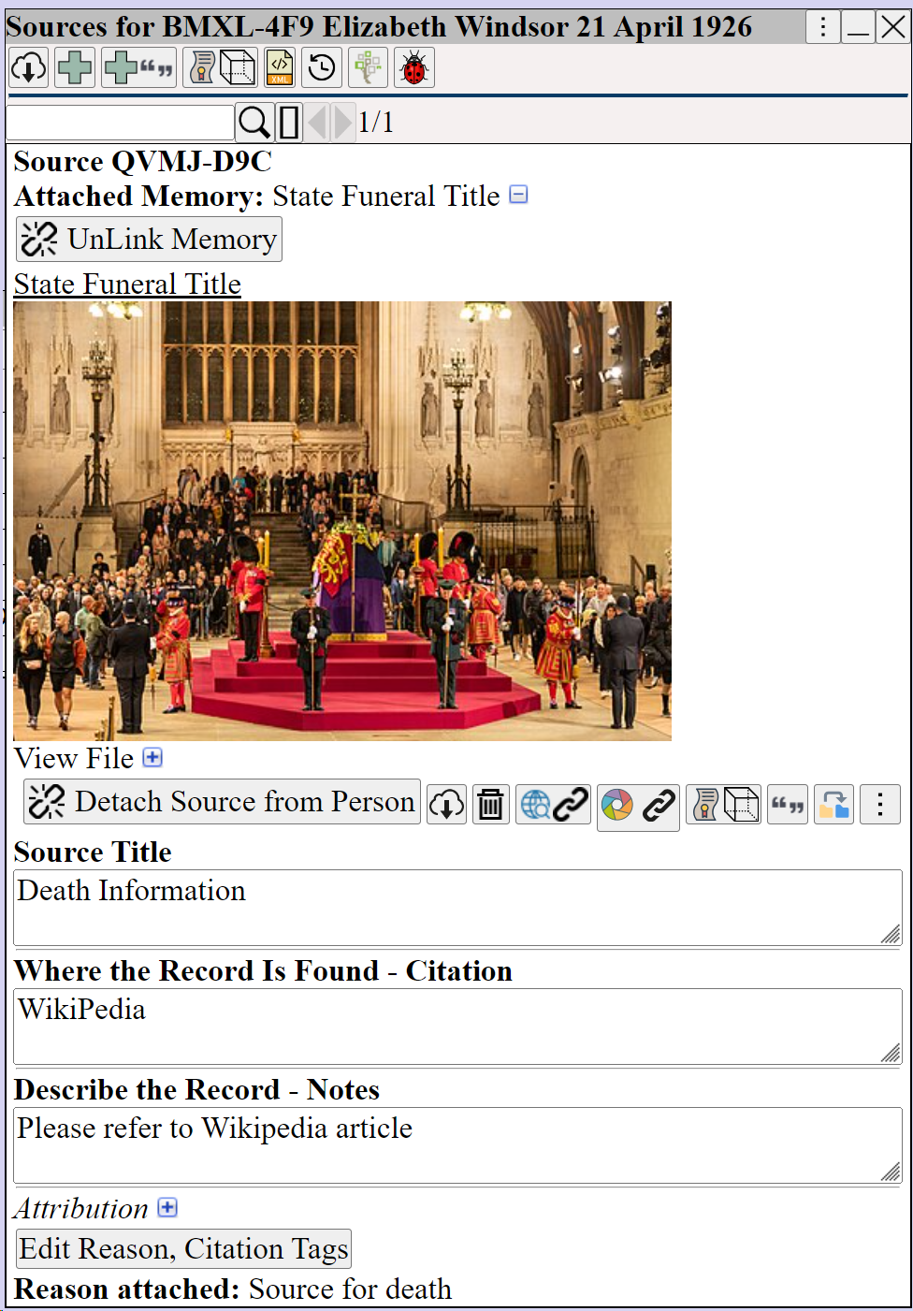Click the ladybug debug icon
Viewport: 913px width, 1311px height.
pyautogui.click(x=414, y=67)
